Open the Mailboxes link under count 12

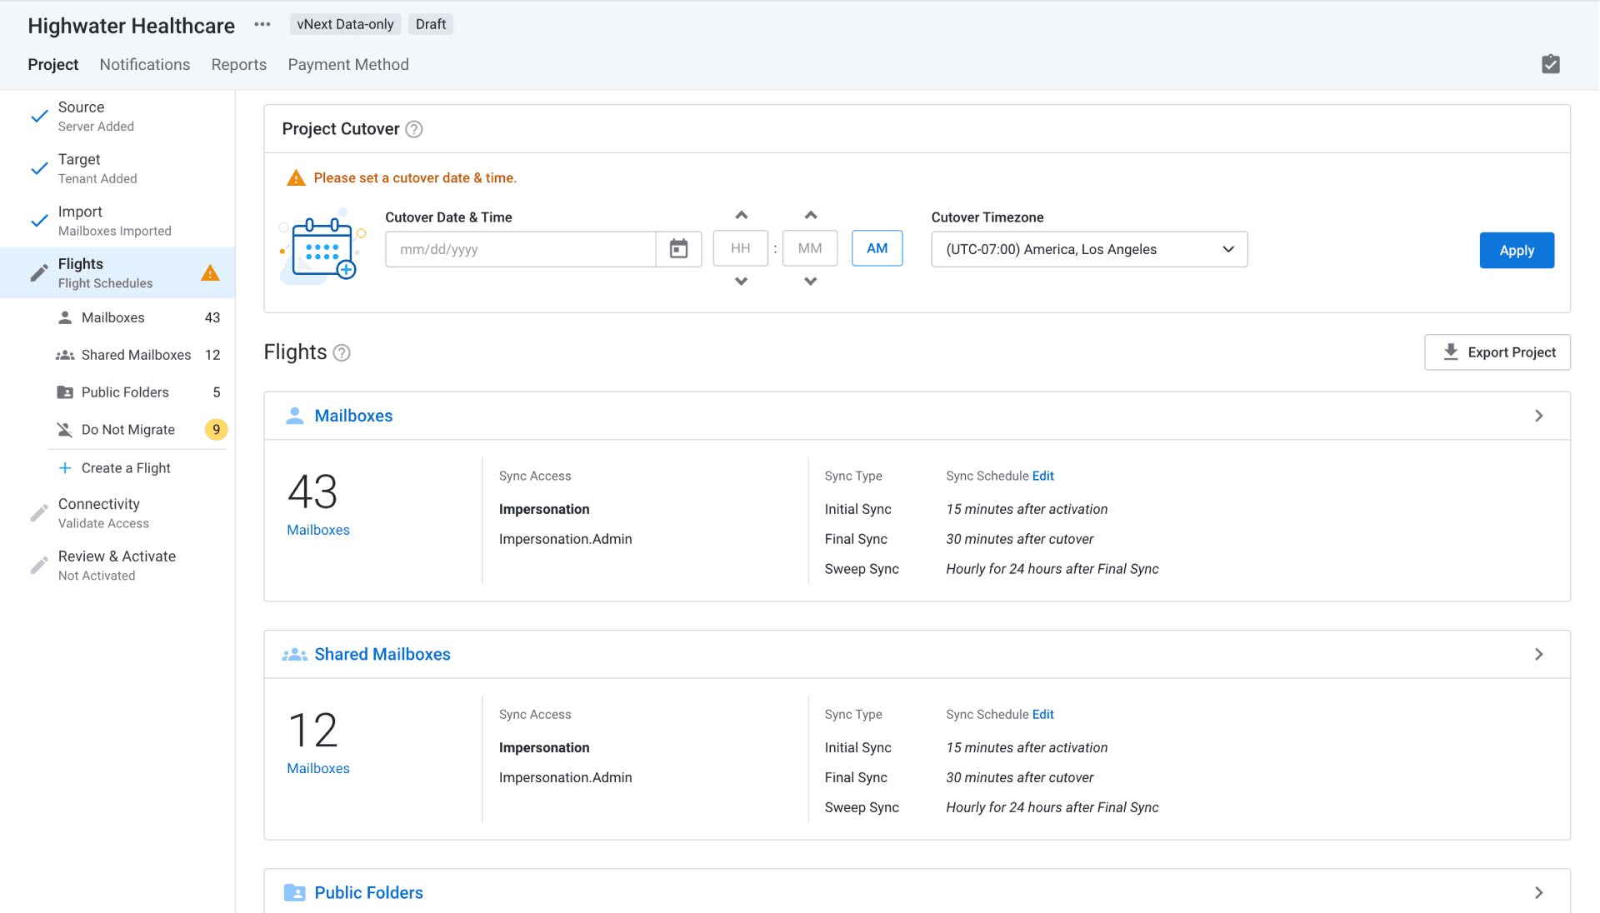click(318, 768)
